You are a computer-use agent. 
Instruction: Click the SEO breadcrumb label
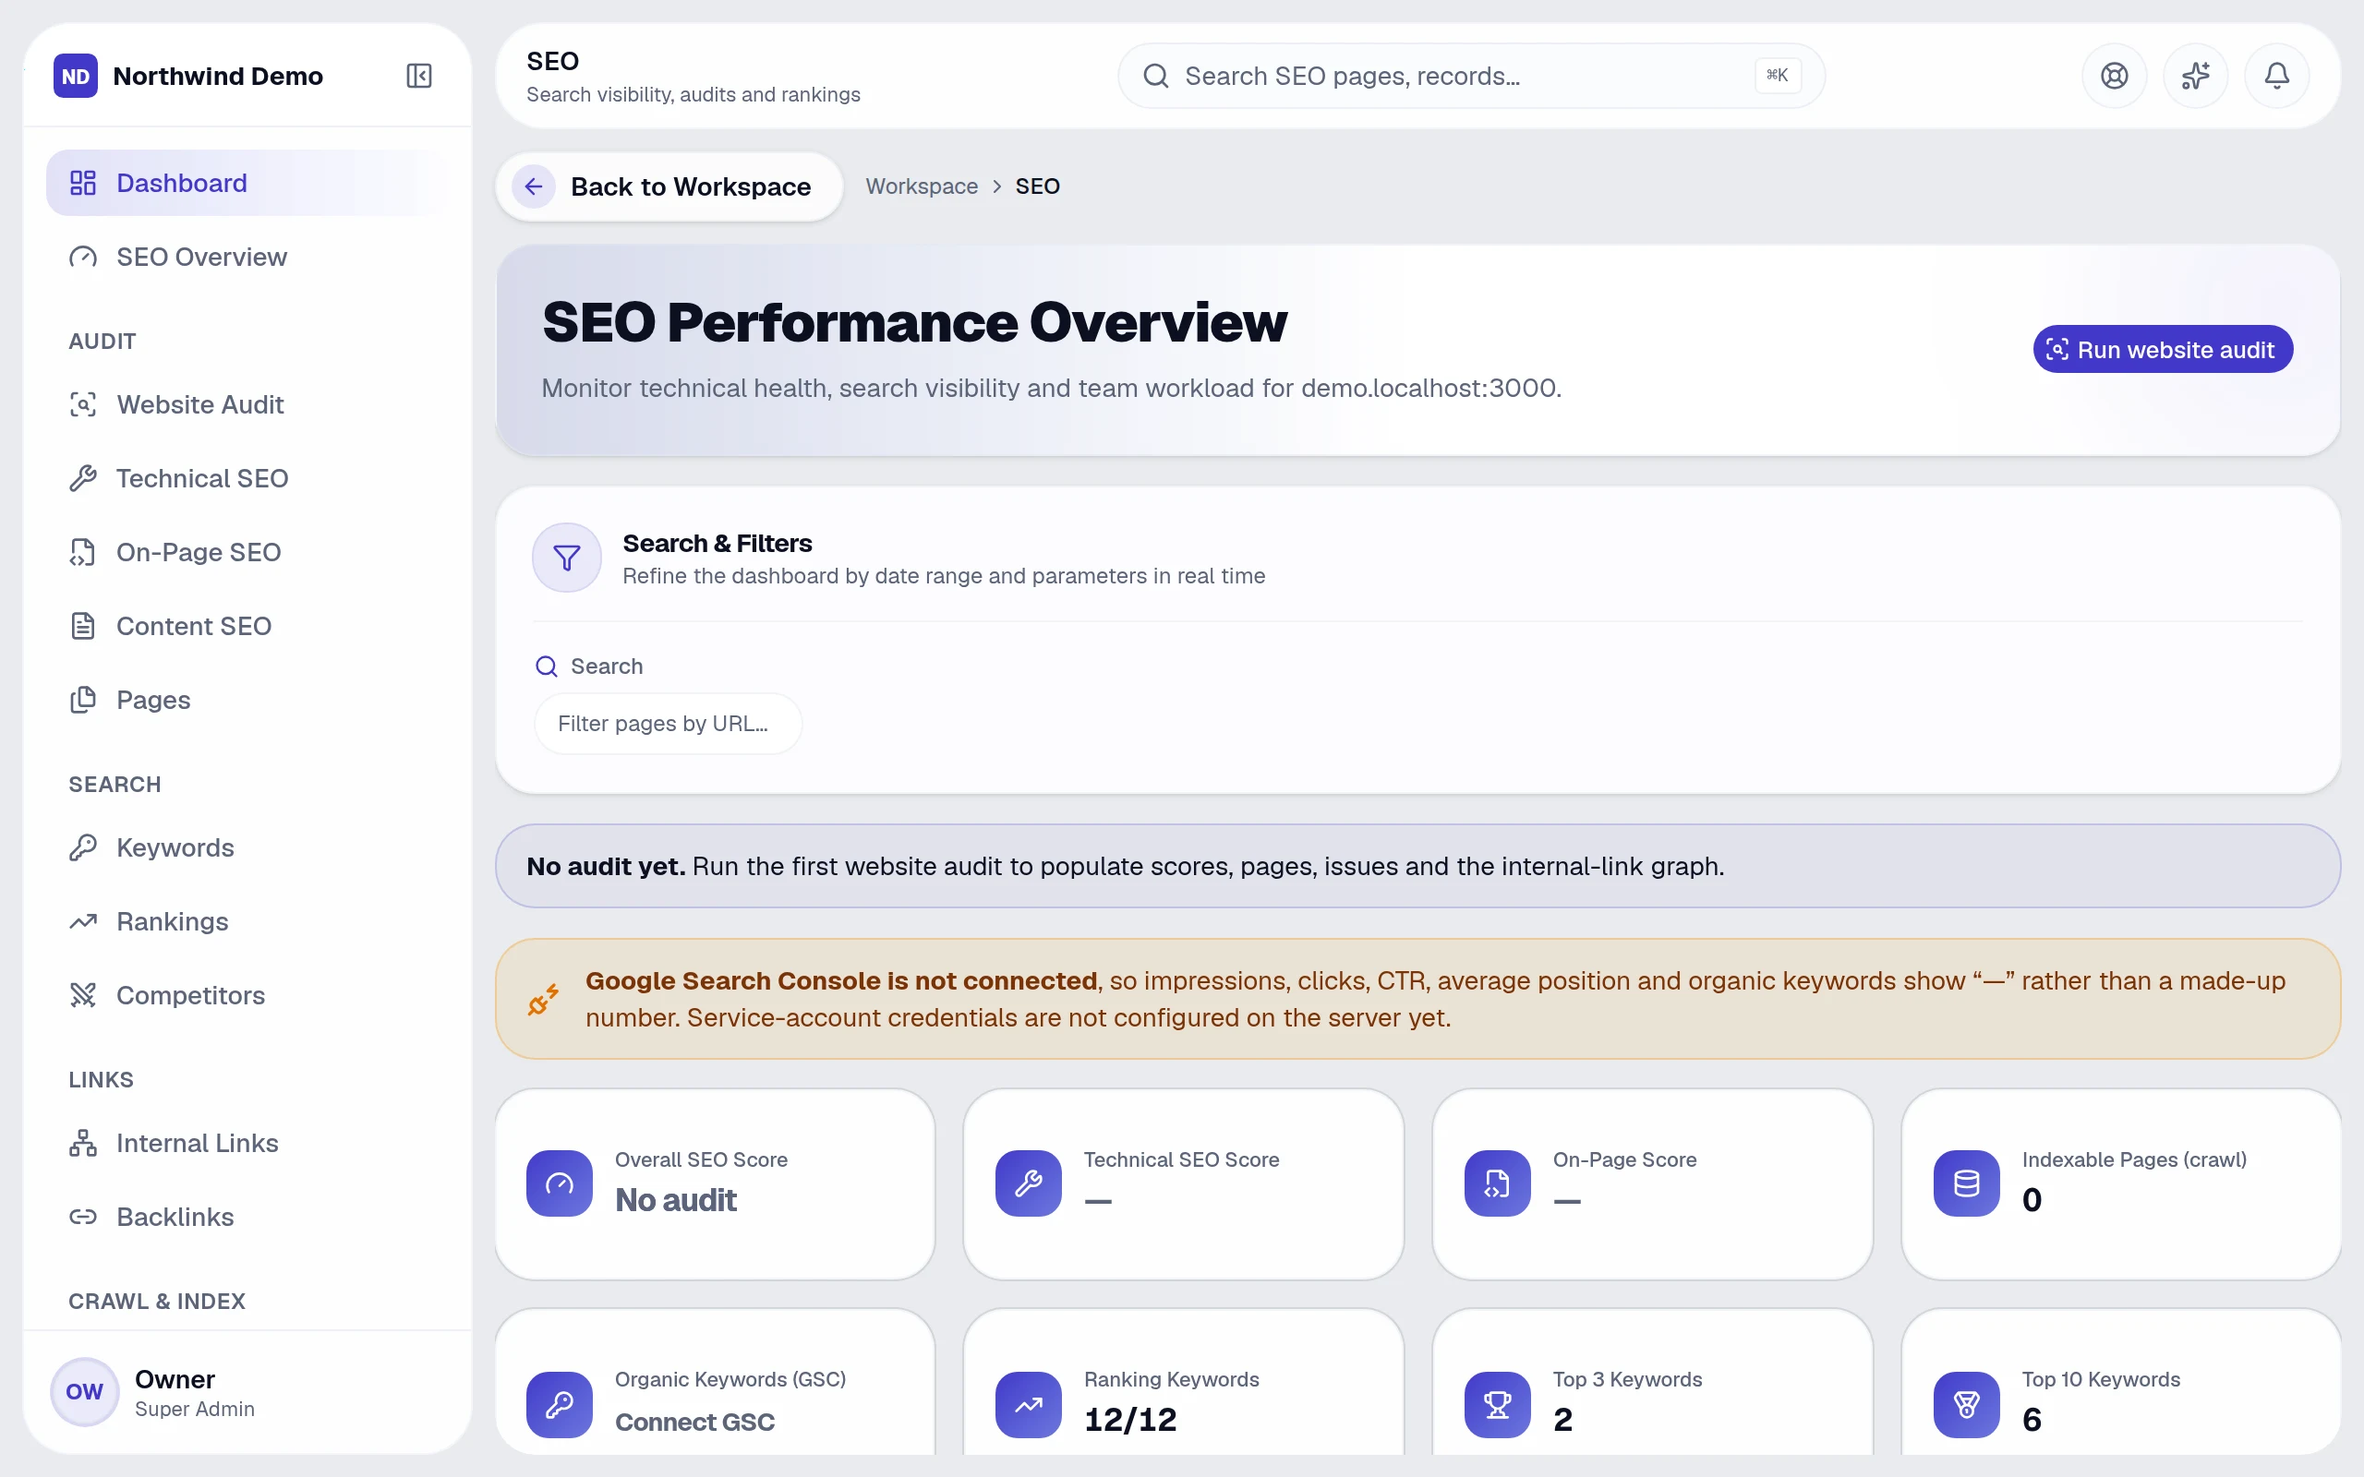click(1037, 186)
